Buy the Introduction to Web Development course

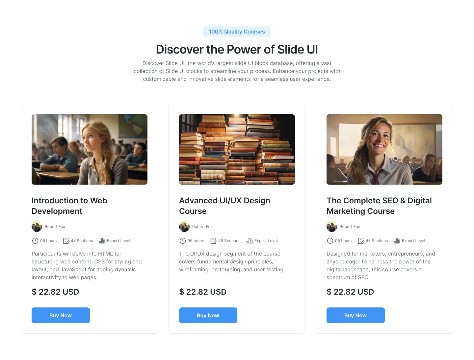(x=61, y=315)
